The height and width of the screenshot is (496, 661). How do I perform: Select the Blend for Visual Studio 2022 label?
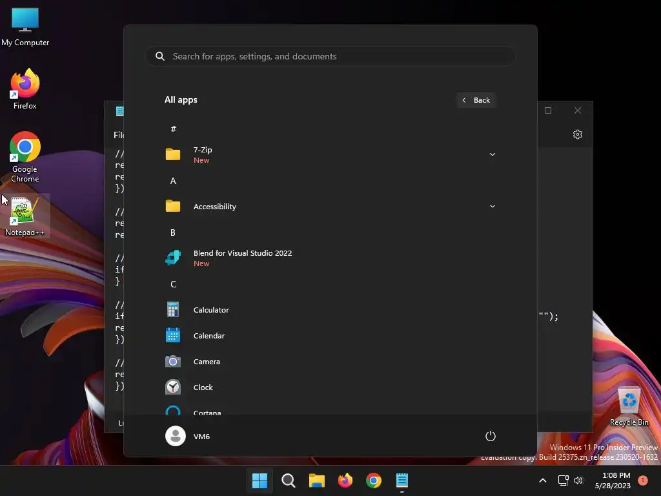coord(243,253)
